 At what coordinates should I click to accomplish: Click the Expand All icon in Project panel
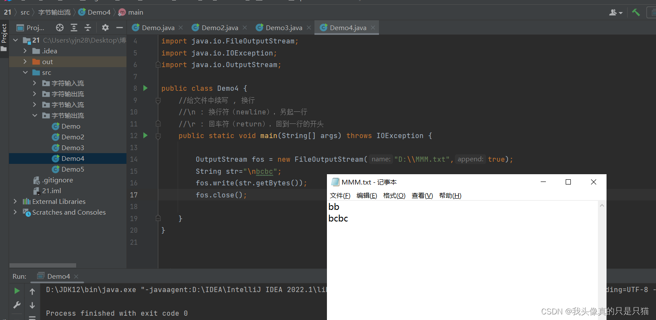click(x=74, y=28)
